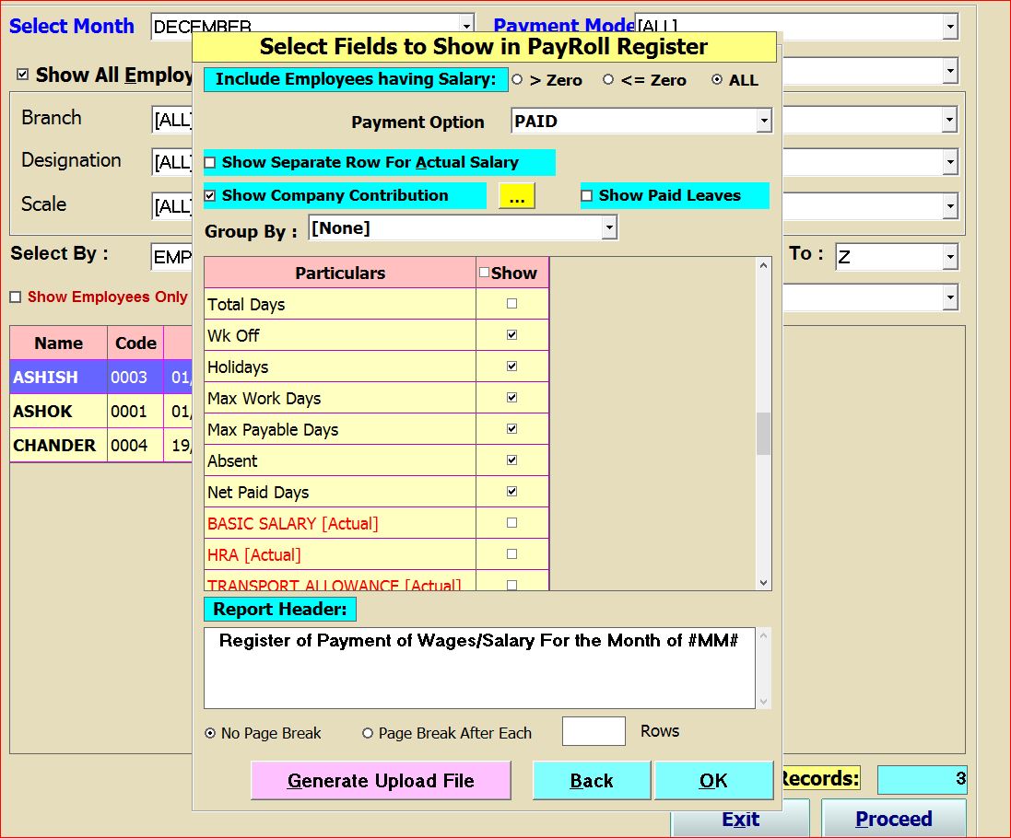Enable the Show Paid Leaves checkbox
Screen dimensions: 1011x838
[x=587, y=196]
